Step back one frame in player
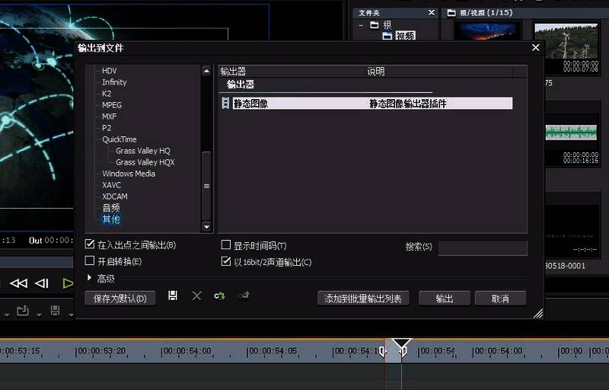 pos(42,283)
